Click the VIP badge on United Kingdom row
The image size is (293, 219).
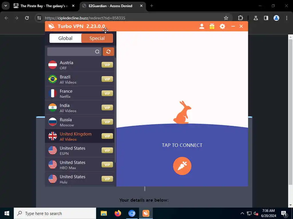click(x=107, y=136)
